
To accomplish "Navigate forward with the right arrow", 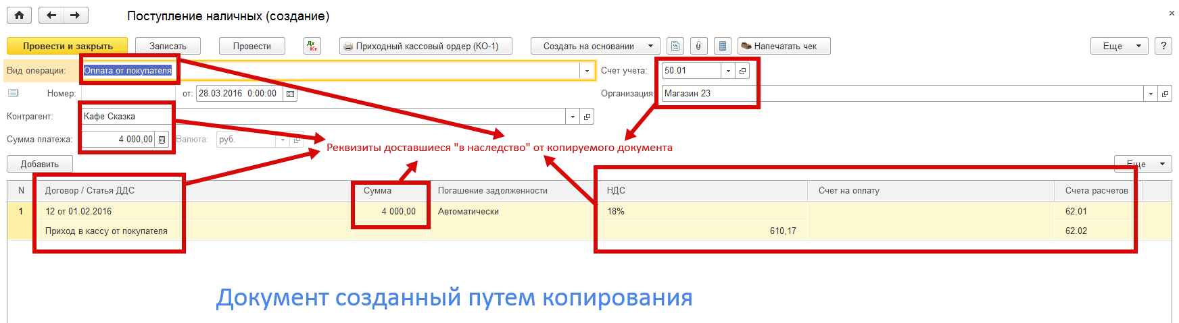I will point(75,15).
